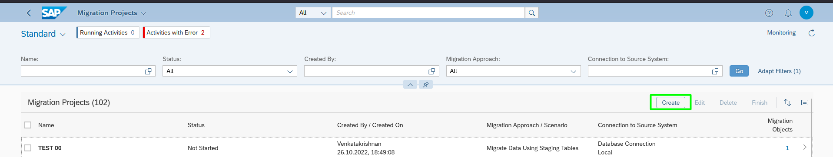Collapse the filter header with chevron

click(x=410, y=84)
